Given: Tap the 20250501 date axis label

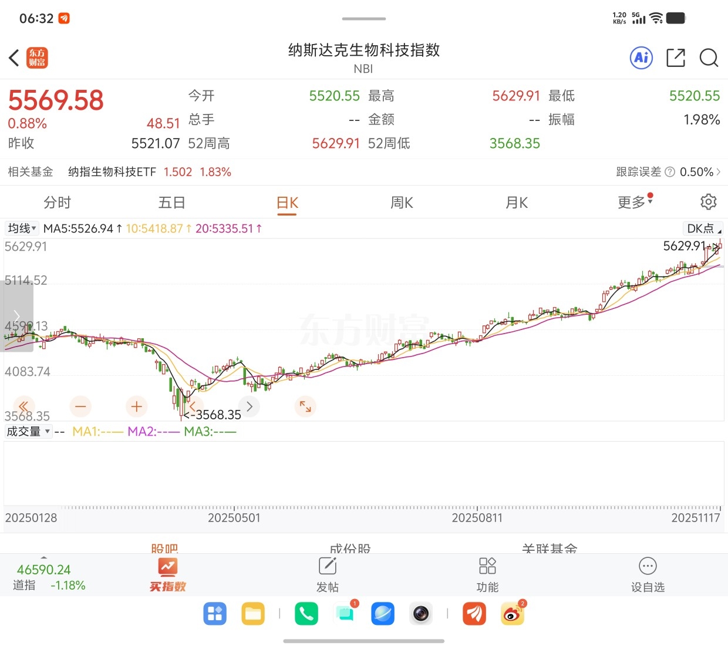Looking at the screenshot, I should click(x=234, y=518).
